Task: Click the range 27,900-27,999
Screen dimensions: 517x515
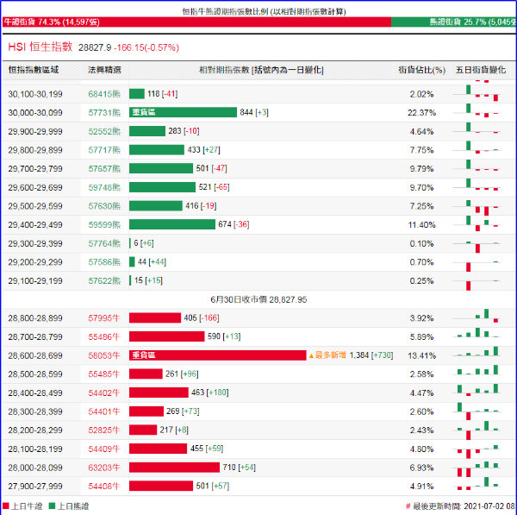Action: (x=35, y=487)
